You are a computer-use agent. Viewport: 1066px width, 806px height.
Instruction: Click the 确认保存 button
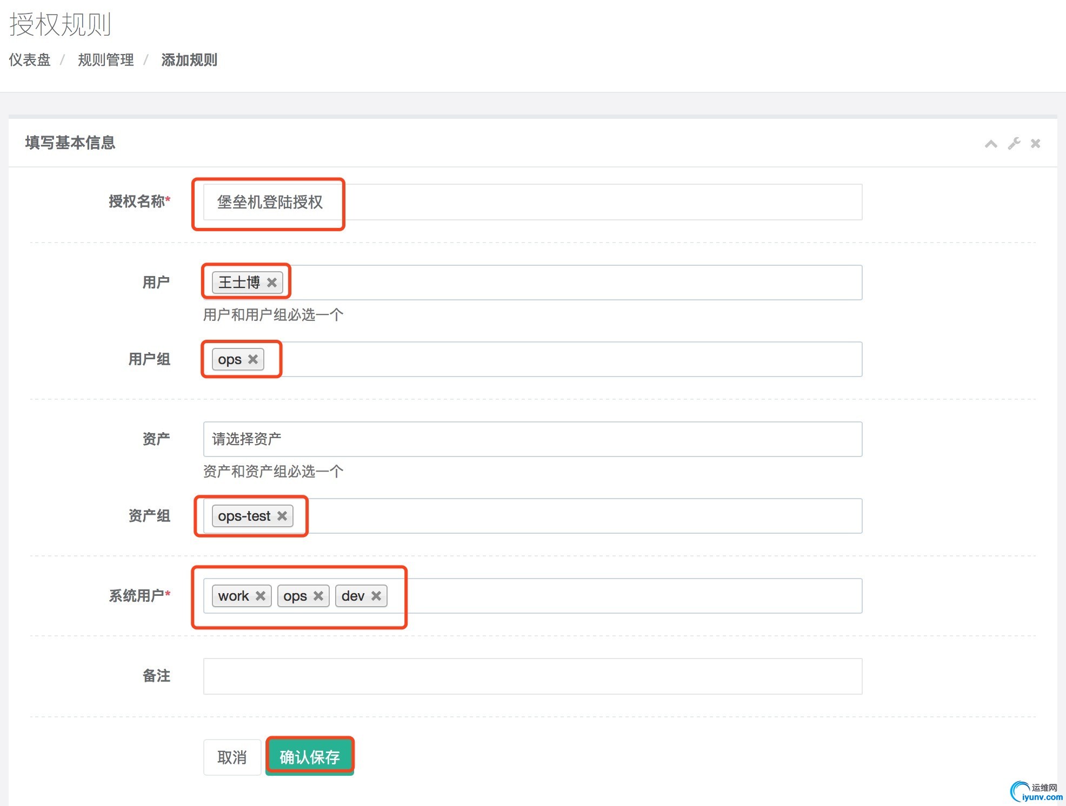point(310,757)
